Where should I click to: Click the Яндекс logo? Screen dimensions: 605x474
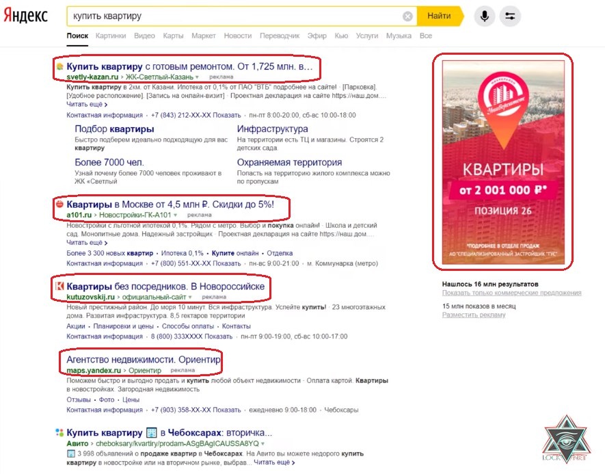25,16
